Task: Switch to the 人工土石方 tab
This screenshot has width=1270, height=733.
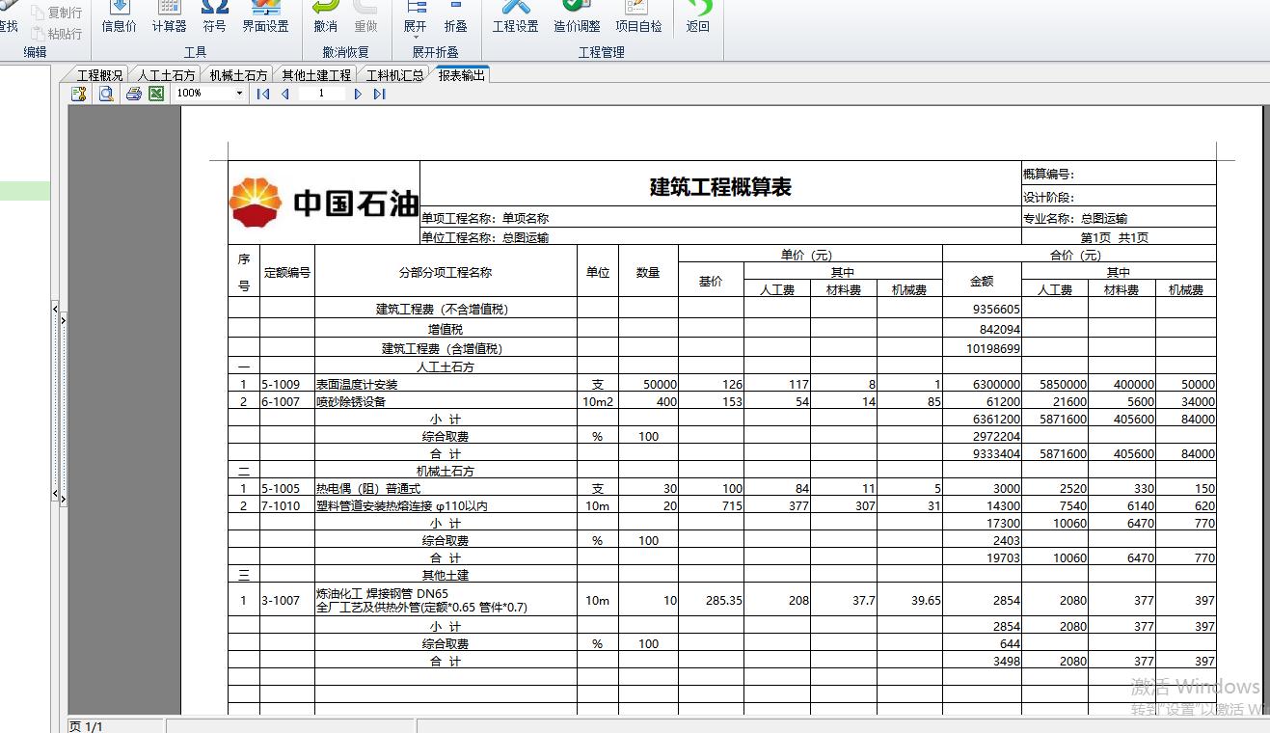Action: coord(166,75)
